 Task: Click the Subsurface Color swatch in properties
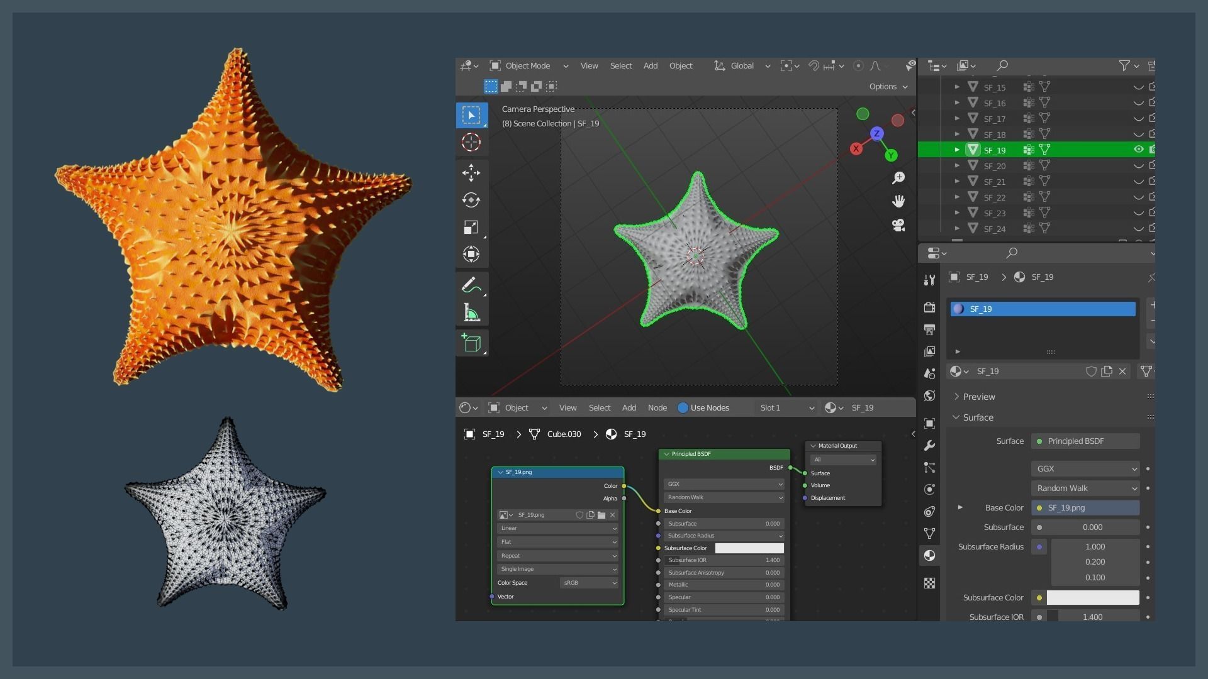point(1092,598)
